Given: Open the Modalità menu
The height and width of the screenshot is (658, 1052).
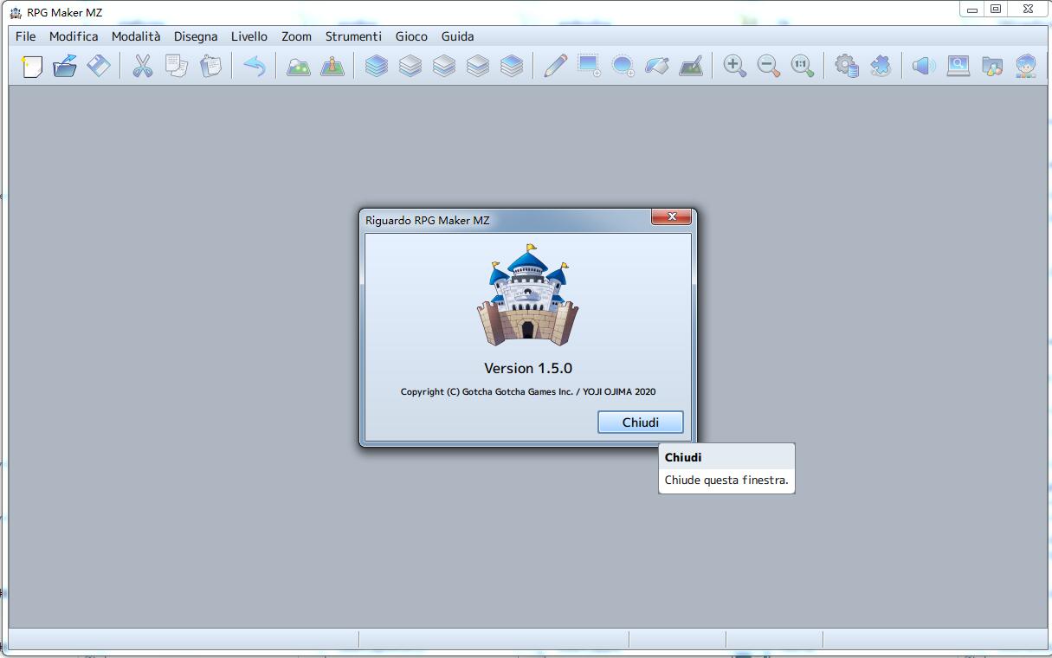Looking at the screenshot, I should pyautogui.click(x=136, y=36).
